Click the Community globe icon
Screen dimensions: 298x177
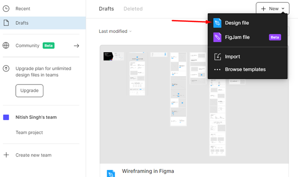coord(6,45)
